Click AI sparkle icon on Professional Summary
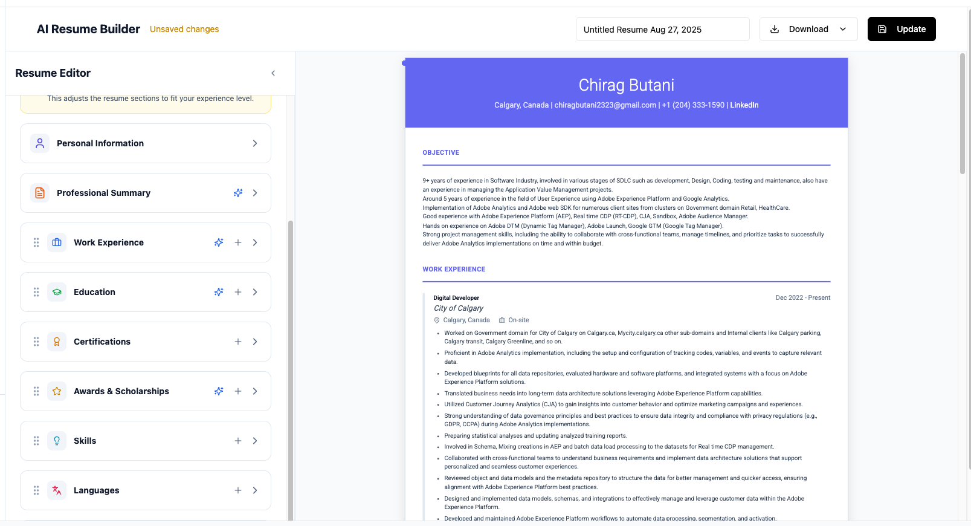This screenshot has height=526, width=971. (x=238, y=193)
